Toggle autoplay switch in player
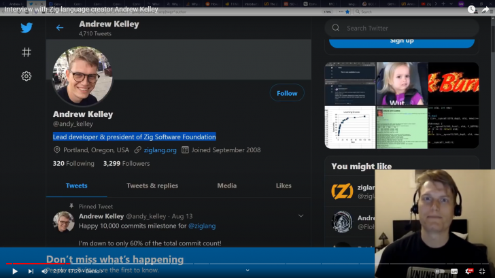 (439, 271)
